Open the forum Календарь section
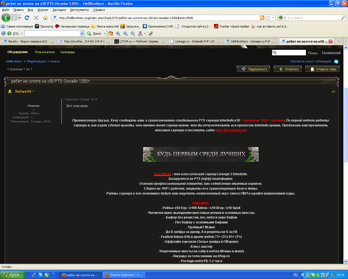348x279 pixels. (x=68, y=52)
